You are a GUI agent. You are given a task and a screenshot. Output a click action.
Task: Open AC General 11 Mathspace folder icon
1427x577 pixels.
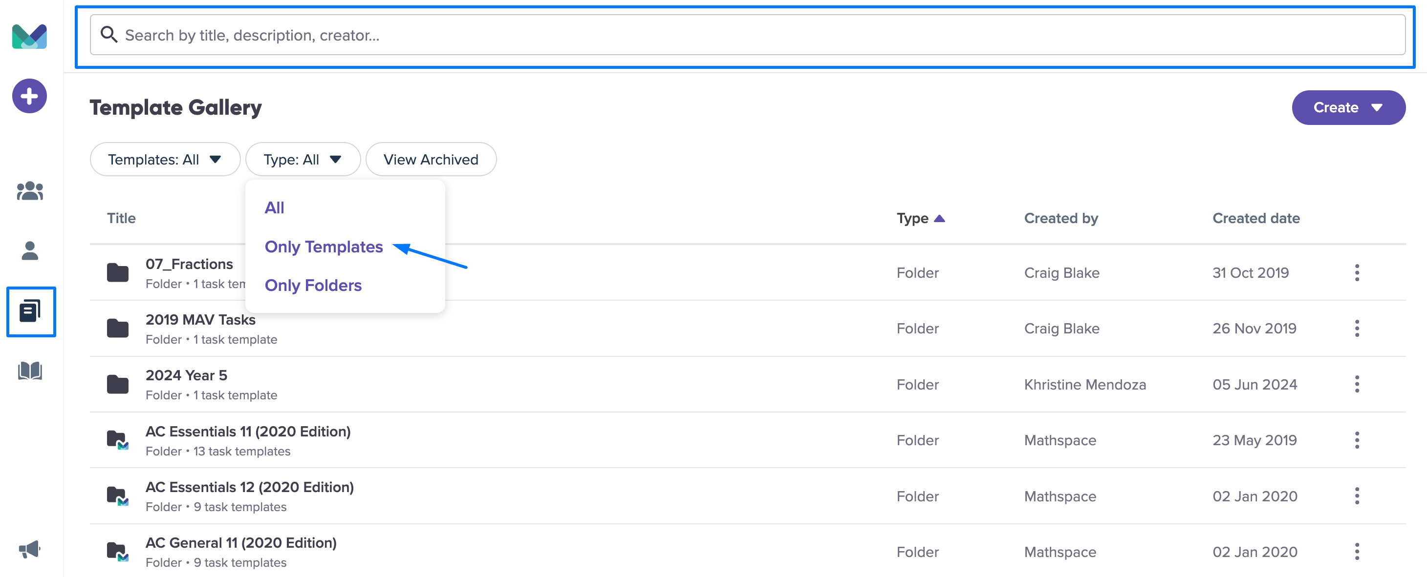point(117,552)
